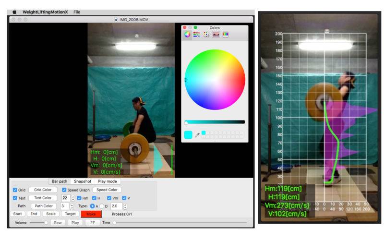The image size is (384, 240).
Task: Click the text size field showing 22
Action: coord(65,198)
